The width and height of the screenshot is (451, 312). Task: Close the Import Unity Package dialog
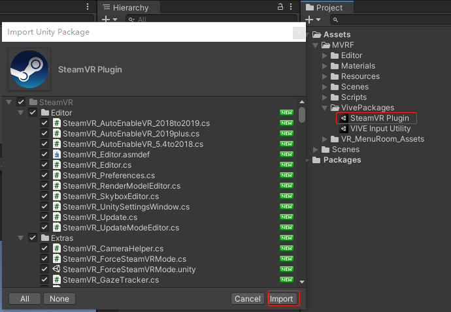pos(299,33)
